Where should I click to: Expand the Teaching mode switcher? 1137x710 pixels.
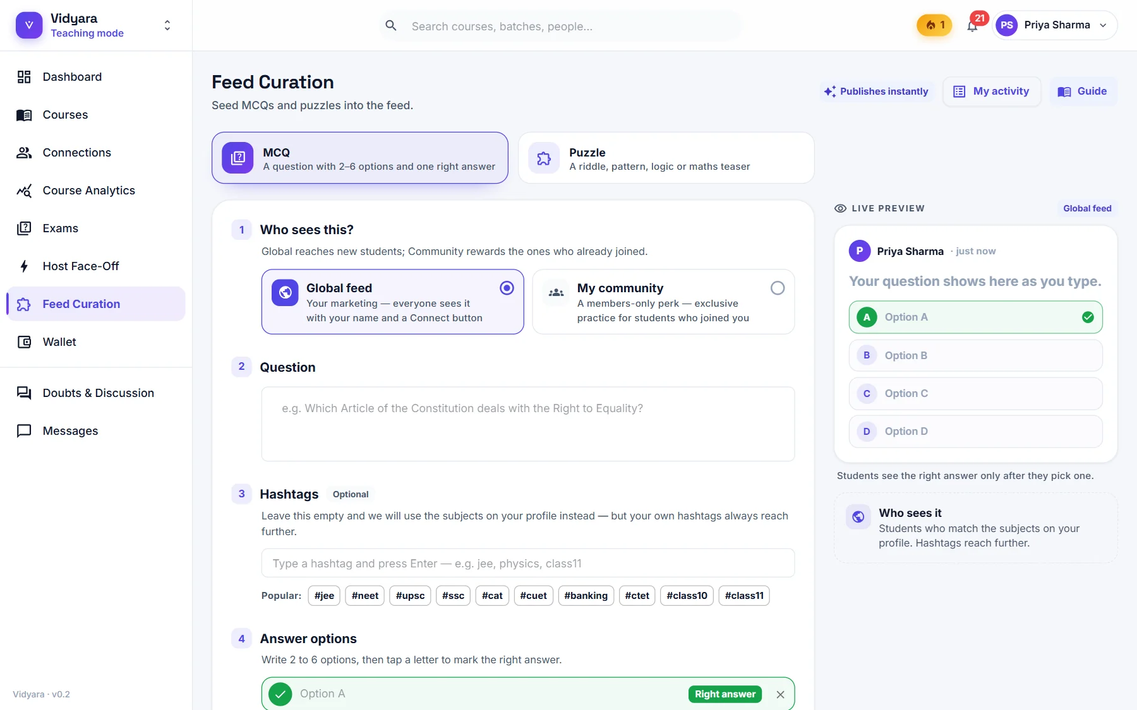pos(167,25)
